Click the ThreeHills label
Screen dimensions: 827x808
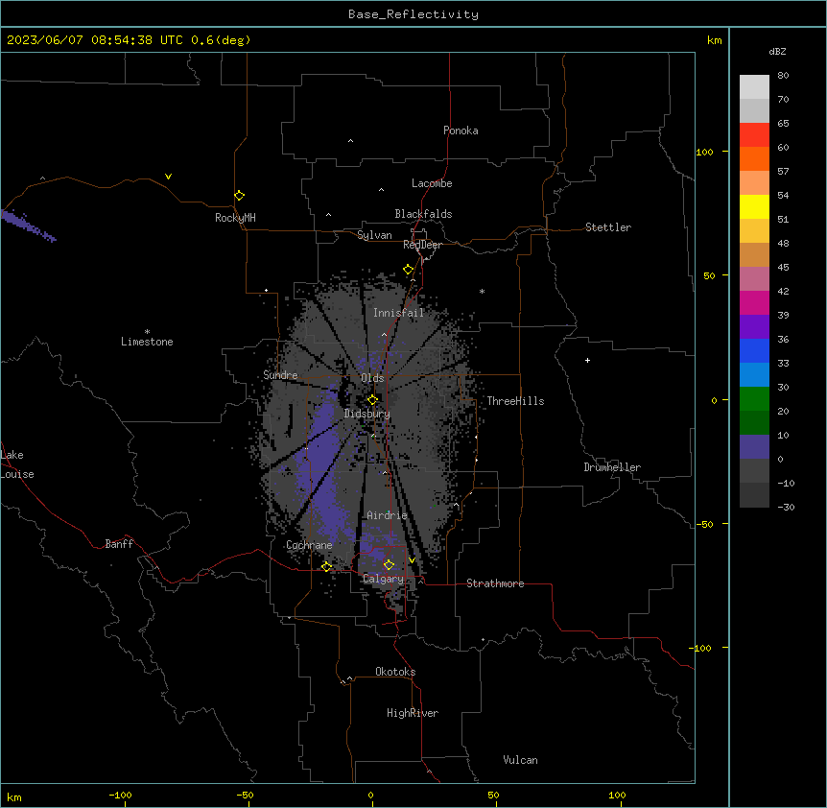[x=515, y=401]
